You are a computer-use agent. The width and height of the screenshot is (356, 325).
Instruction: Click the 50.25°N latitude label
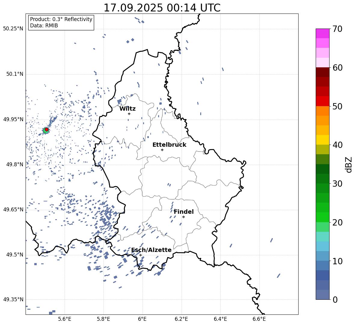pos(13,29)
